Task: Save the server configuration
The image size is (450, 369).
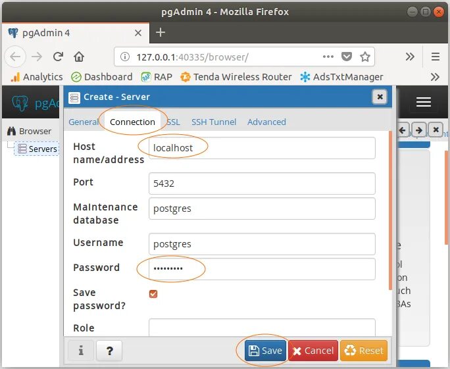Action: (x=266, y=351)
